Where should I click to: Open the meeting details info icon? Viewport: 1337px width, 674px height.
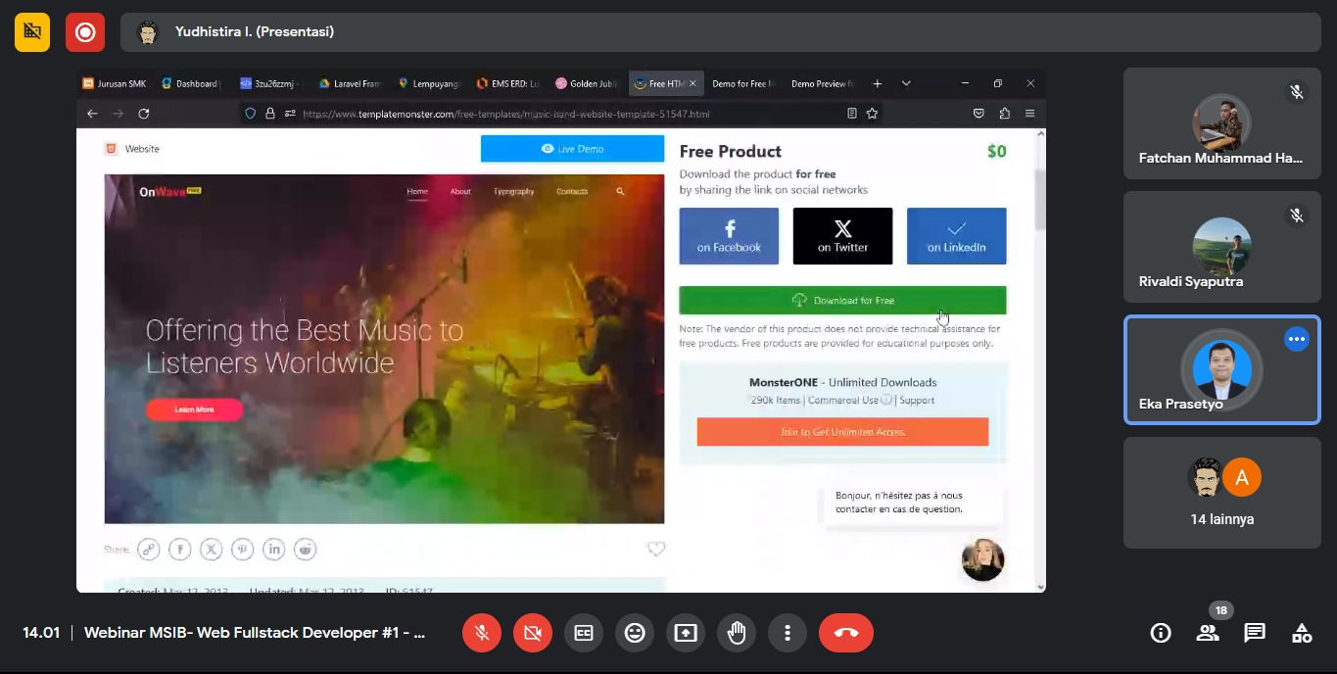pos(1161,633)
